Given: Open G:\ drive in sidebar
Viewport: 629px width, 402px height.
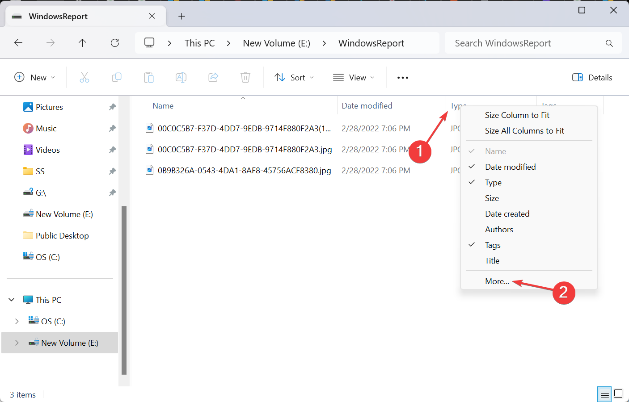Looking at the screenshot, I should [35, 193].
